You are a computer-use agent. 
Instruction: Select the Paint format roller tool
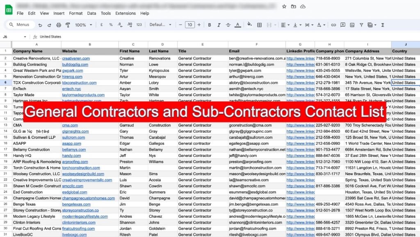pos(68,25)
